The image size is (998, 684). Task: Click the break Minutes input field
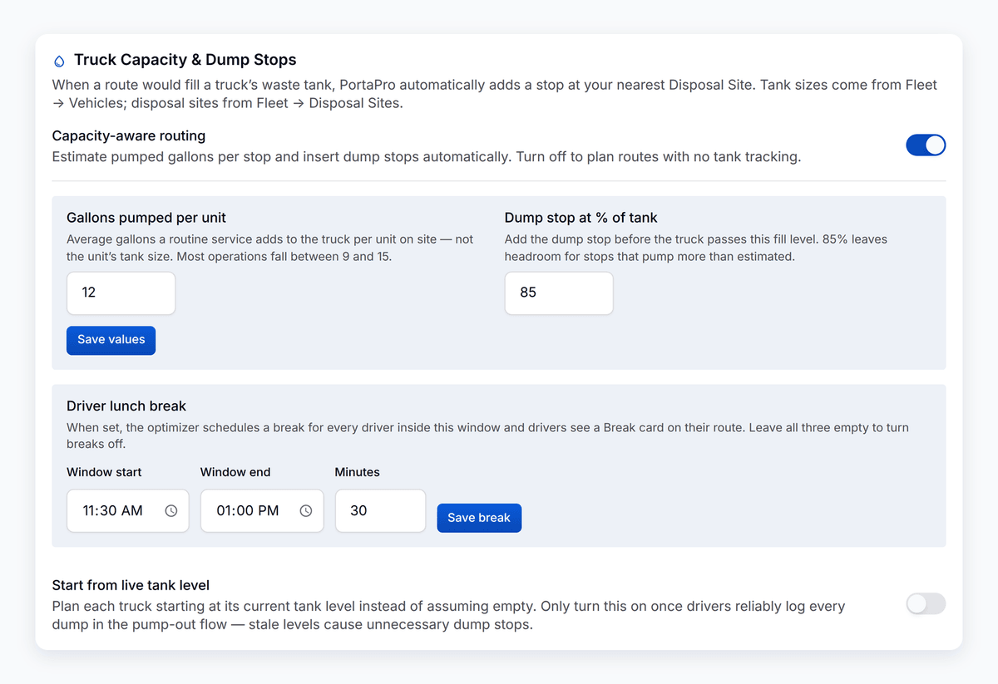tap(380, 510)
